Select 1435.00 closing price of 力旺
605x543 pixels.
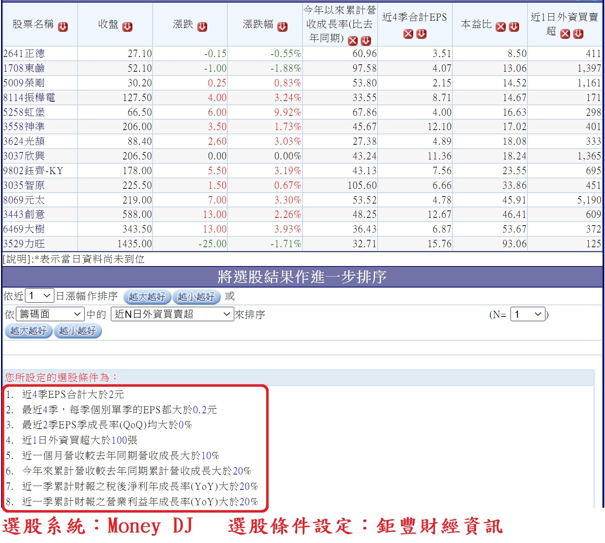pyautogui.click(x=135, y=244)
